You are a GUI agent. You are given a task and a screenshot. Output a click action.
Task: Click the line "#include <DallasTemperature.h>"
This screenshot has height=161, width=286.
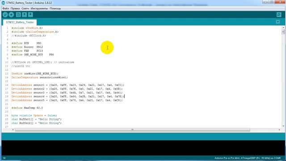tap(35, 32)
